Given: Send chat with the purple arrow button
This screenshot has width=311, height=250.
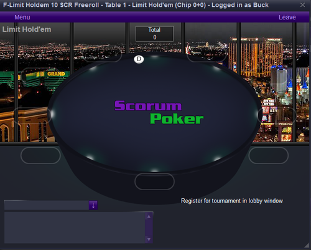Looking at the screenshot, I should (x=93, y=205).
